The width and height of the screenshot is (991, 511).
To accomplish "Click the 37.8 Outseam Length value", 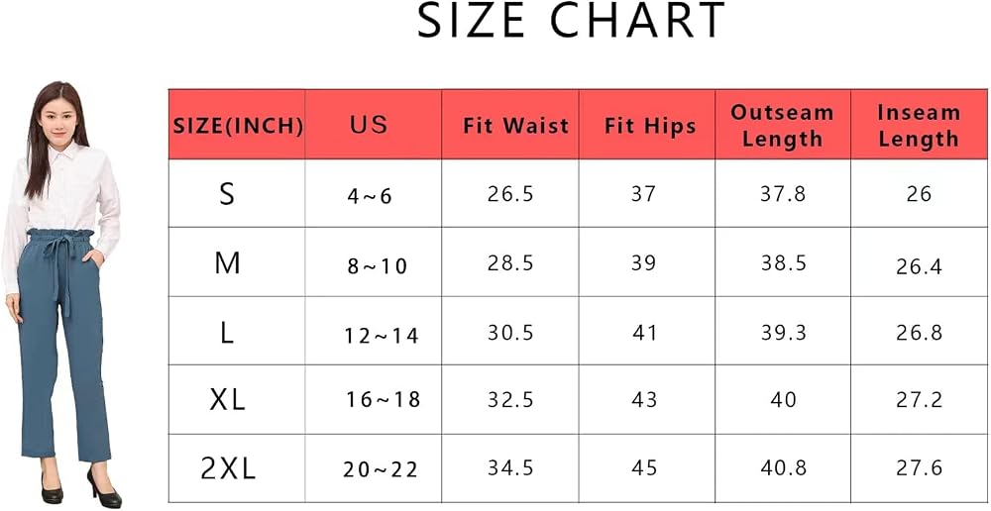I will coord(783,194).
